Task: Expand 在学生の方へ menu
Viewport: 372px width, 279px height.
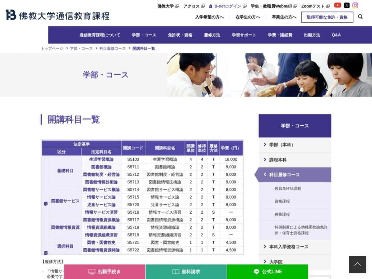Action: 248,17
